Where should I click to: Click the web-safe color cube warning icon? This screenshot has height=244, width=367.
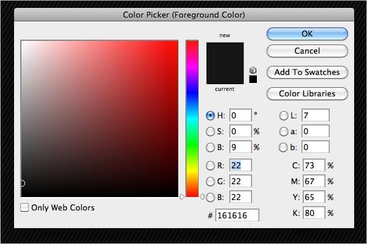[x=253, y=70]
